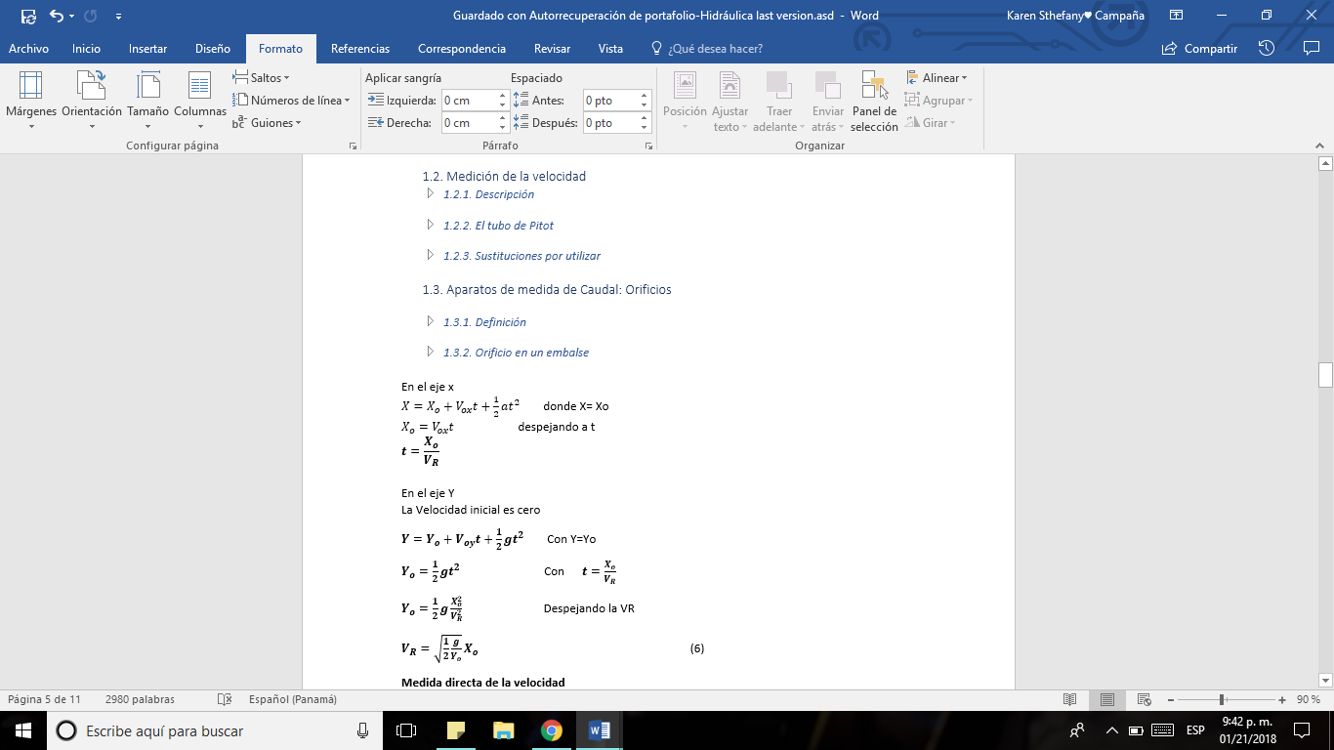This screenshot has width=1334, height=750.
Task: Open Task View on the taskbar
Action: coord(406,730)
